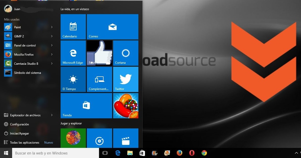
Task: Expand Mozilla Firefox jump list arrow
Action: click(52, 54)
